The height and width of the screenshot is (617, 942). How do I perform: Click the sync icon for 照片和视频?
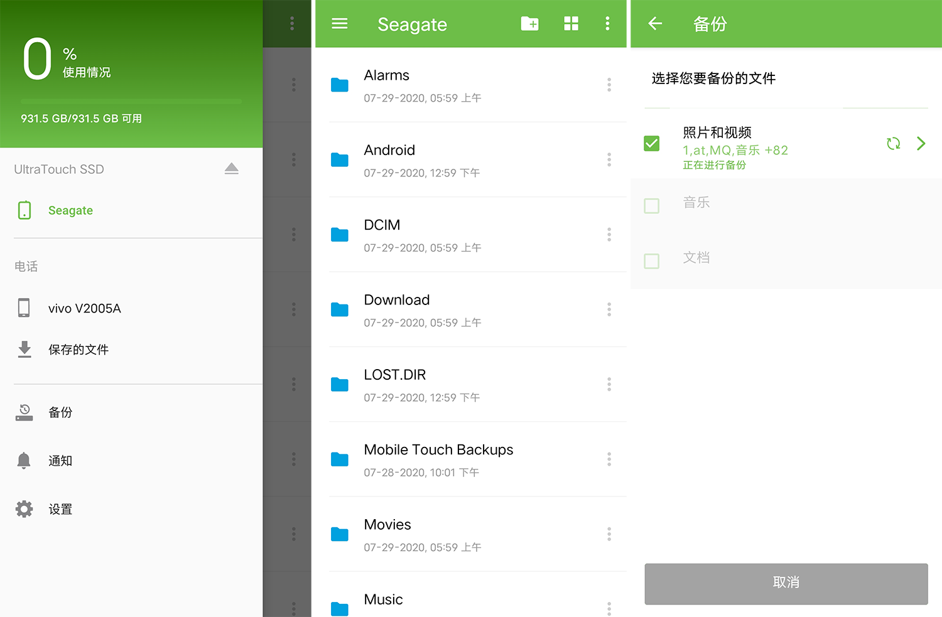pyautogui.click(x=893, y=144)
